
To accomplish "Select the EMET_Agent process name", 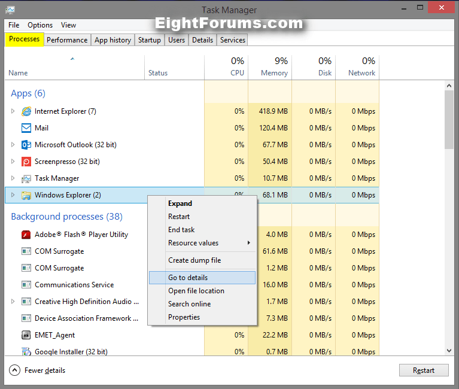I will point(54,335).
